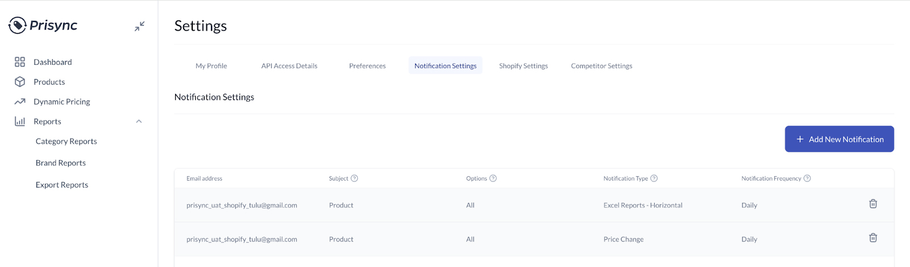This screenshot has height=267, width=910.
Task: Delete the Price Change notification
Action: click(872, 238)
